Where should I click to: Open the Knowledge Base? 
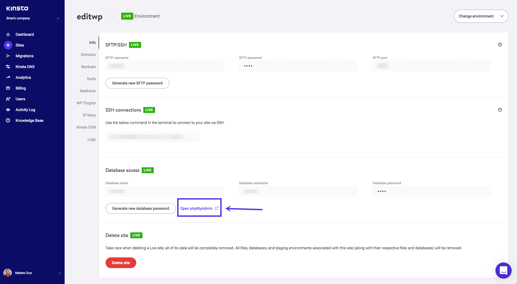tap(29, 120)
